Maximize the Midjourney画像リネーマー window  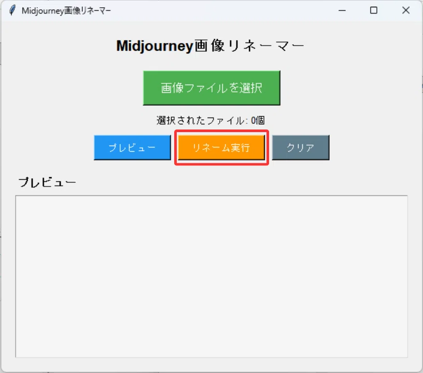(x=374, y=10)
